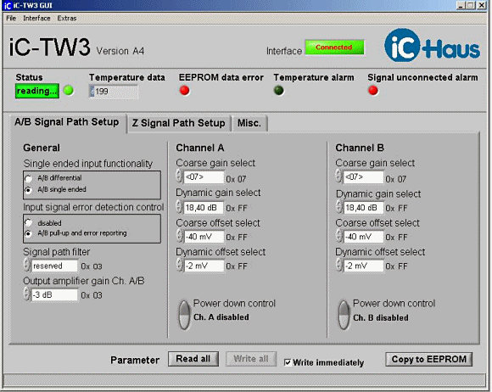492x392 pixels.
Task: Switch to the Z Signal Path Setup tab
Action: [x=178, y=123]
